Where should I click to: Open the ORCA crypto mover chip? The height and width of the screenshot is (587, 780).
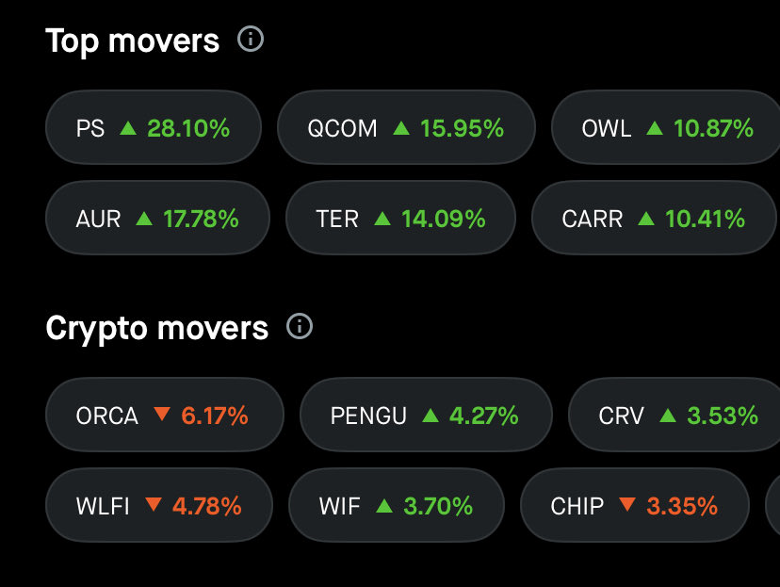pos(165,415)
